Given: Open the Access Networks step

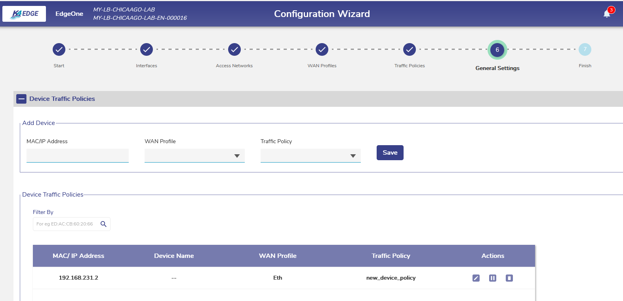Looking at the screenshot, I should click(x=234, y=50).
